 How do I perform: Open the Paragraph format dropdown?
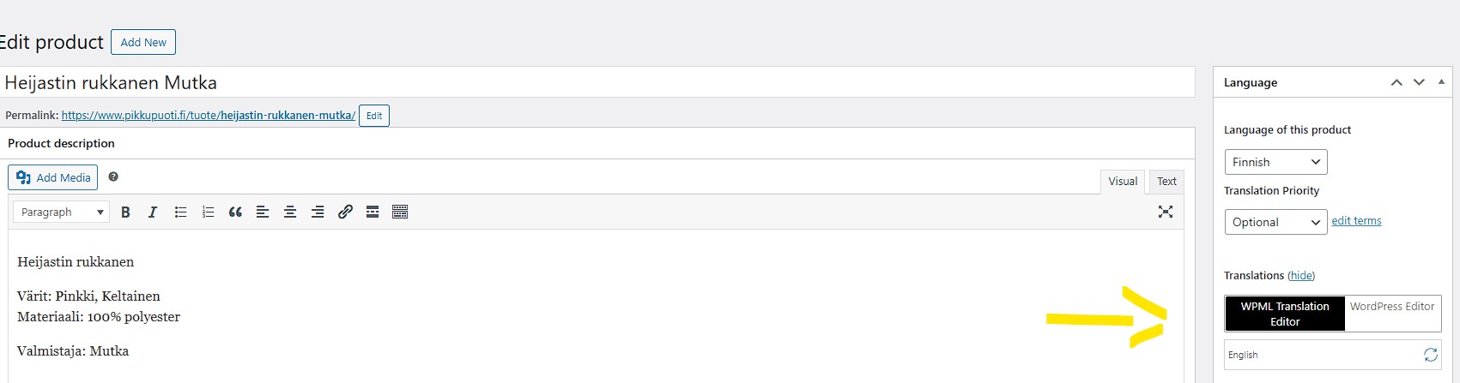(61, 212)
